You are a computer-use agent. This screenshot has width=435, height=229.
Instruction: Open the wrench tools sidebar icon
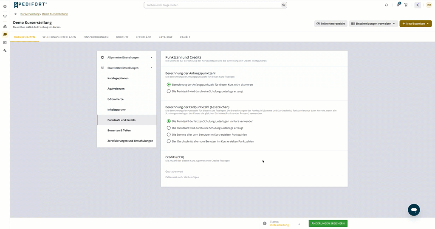click(x=5, y=50)
